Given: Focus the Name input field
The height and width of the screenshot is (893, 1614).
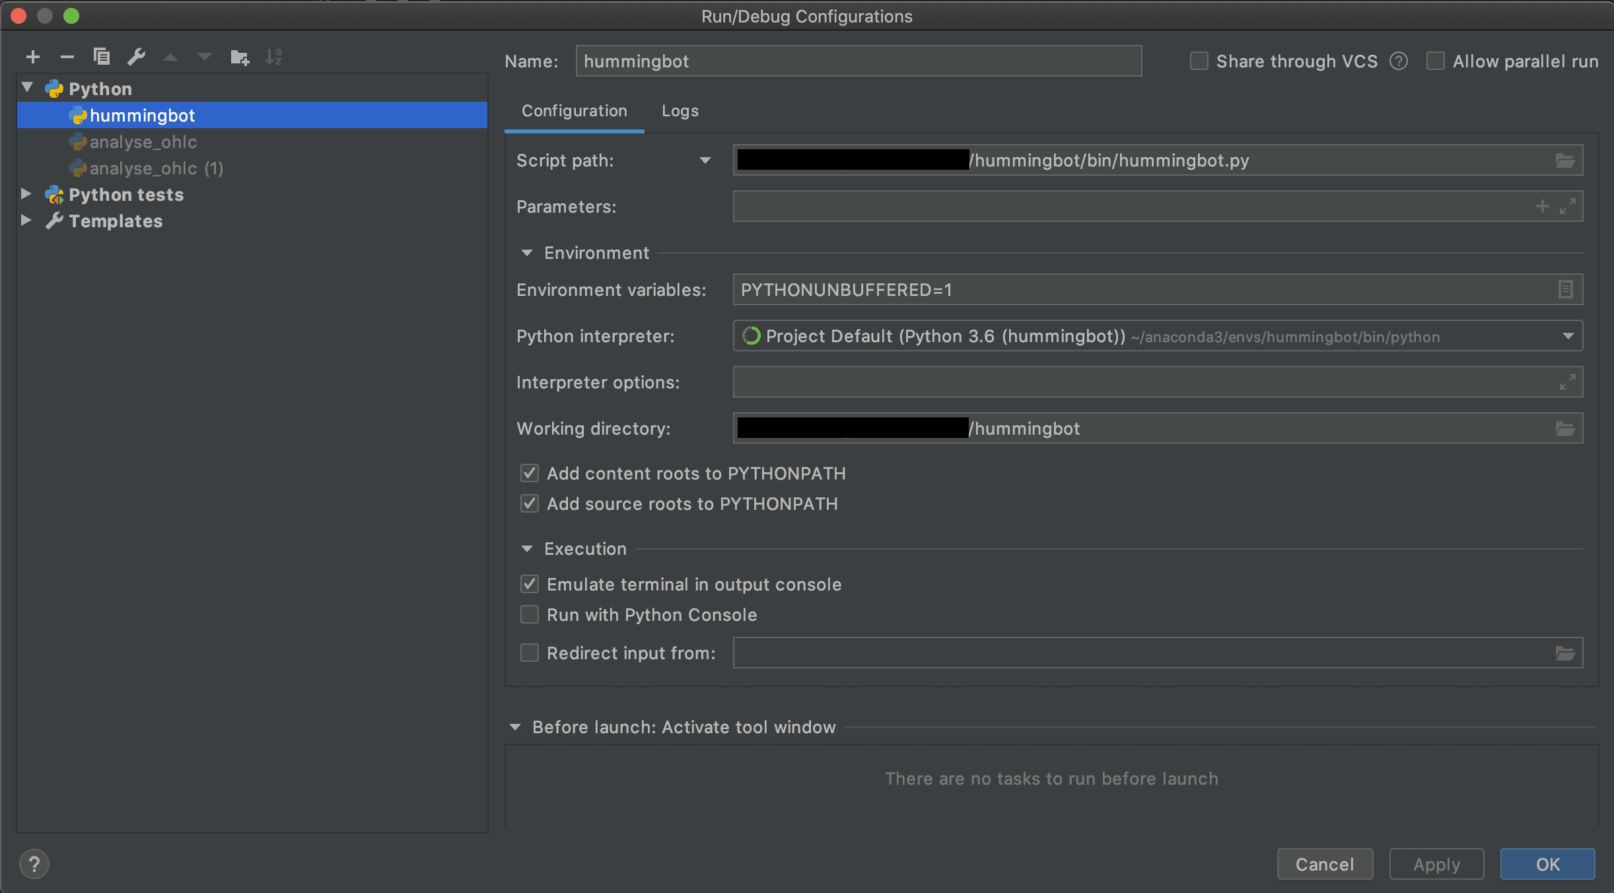Looking at the screenshot, I should tap(859, 61).
